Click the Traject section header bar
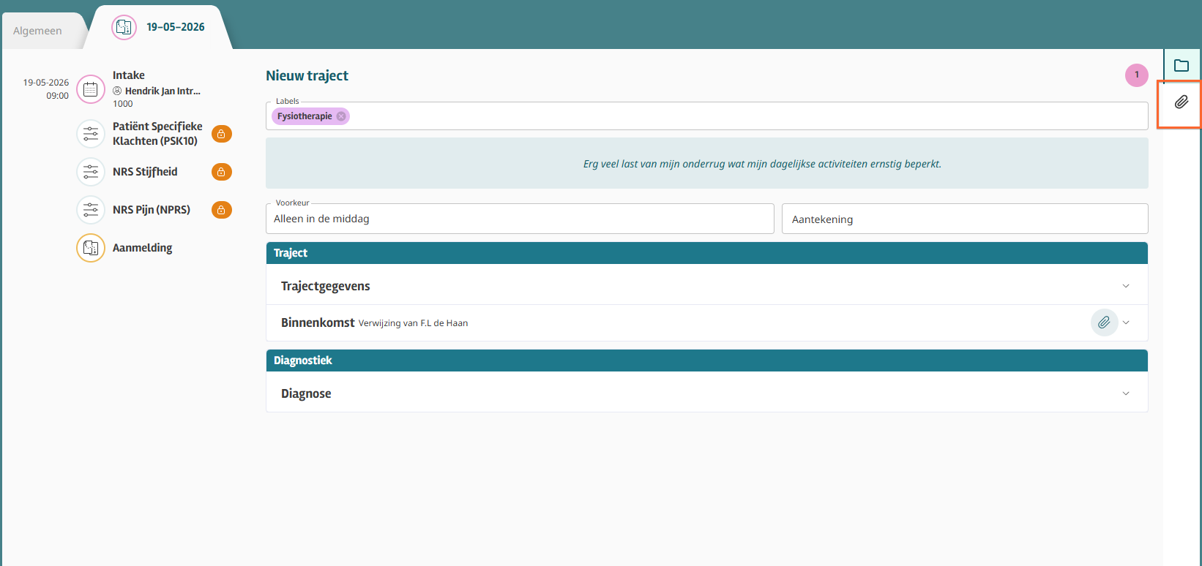Screen dimensions: 1202x566 point(706,253)
